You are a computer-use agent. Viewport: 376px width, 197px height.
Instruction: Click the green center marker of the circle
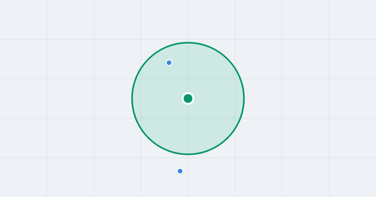[188, 98]
